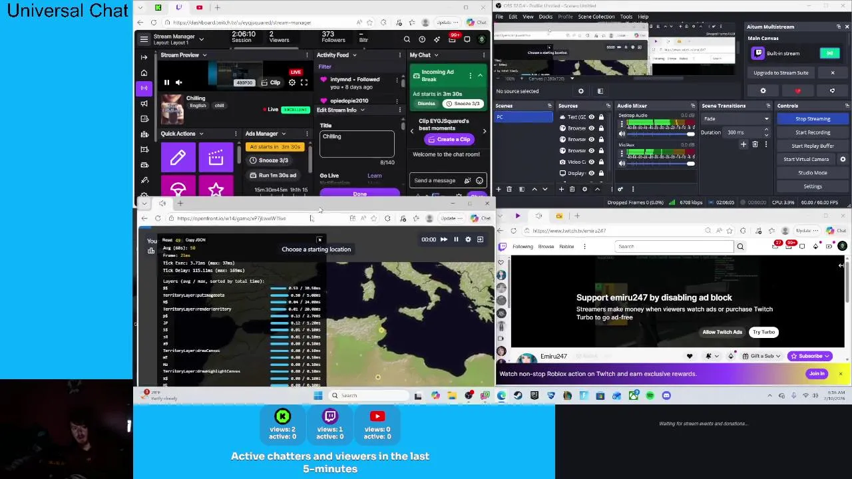Open notifications inbox with 99+ badge
The width and height of the screenshot is (852, 479).
[453, 39]
